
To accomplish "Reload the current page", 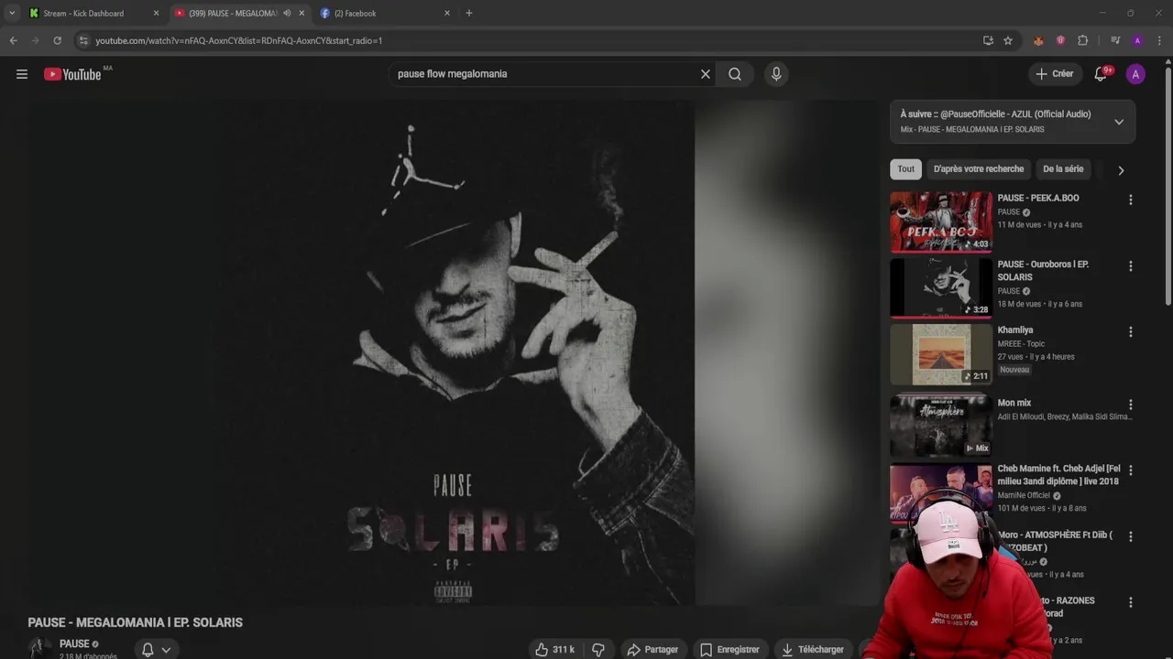I will [57, 40].
